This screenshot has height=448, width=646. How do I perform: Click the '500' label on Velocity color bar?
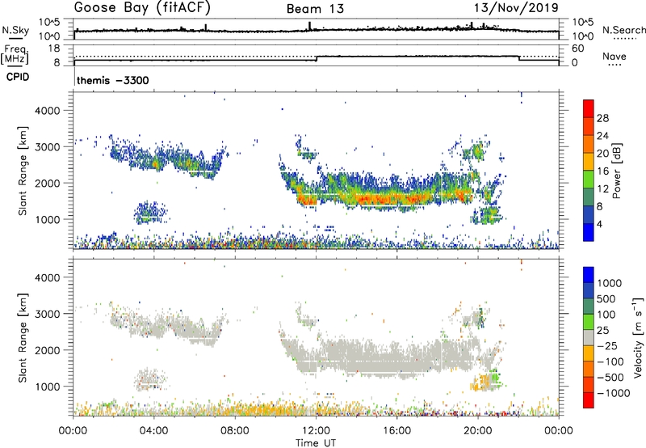[605, 299]
